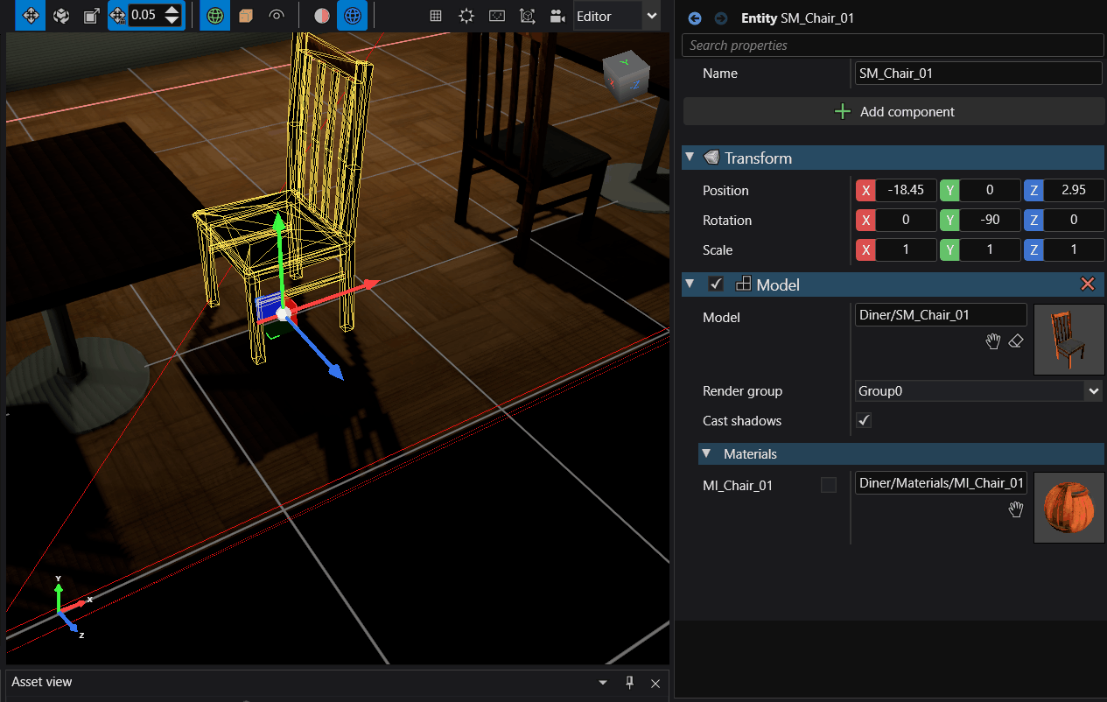The image size is (1107, 702).
Task: Open the lighting options sun icon
Action: pyautogui.click(x=466, y=16)
